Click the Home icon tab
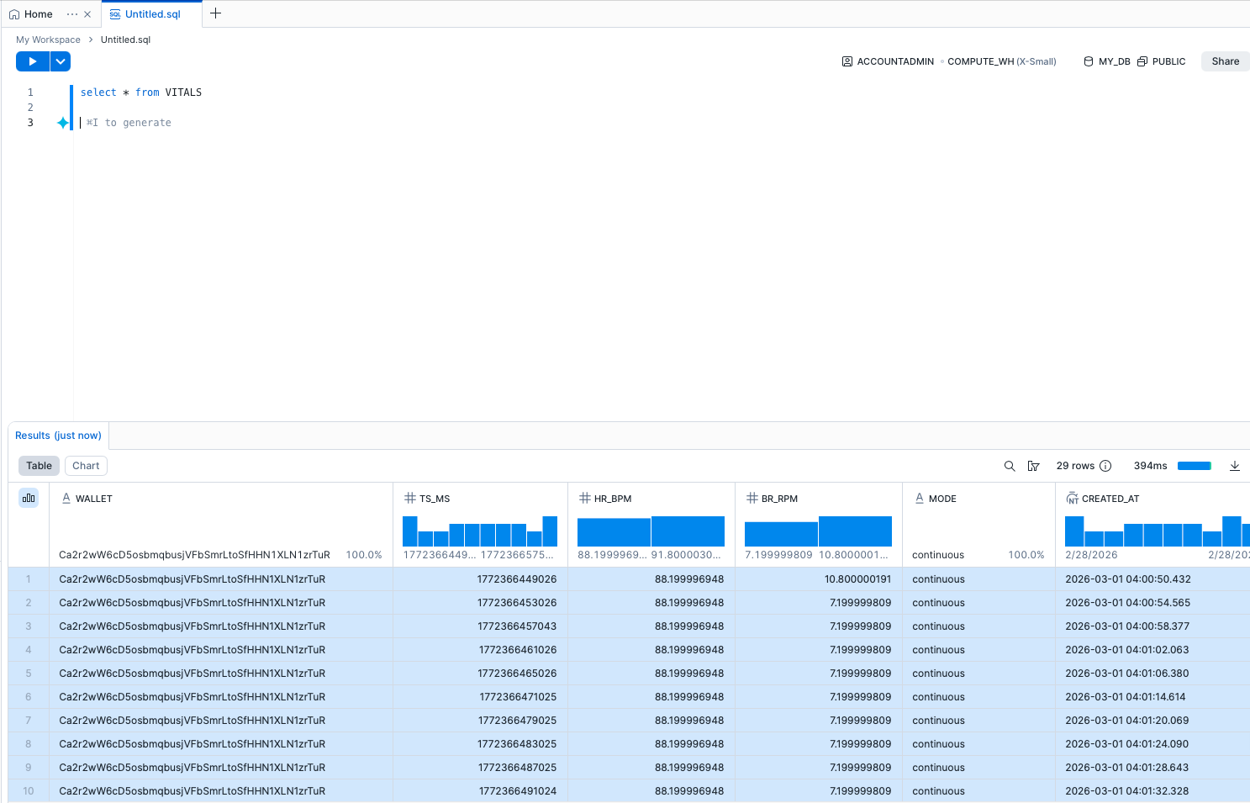Screen dimensions: 1250x803 point(30,14)
